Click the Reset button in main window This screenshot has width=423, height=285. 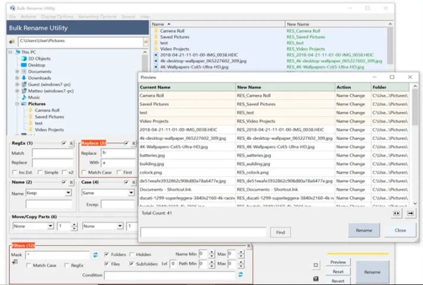coord(338,271)
